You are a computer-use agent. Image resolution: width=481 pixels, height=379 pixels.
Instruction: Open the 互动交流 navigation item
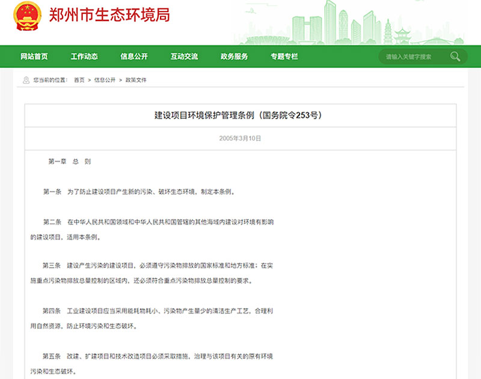tap(184, 57)
